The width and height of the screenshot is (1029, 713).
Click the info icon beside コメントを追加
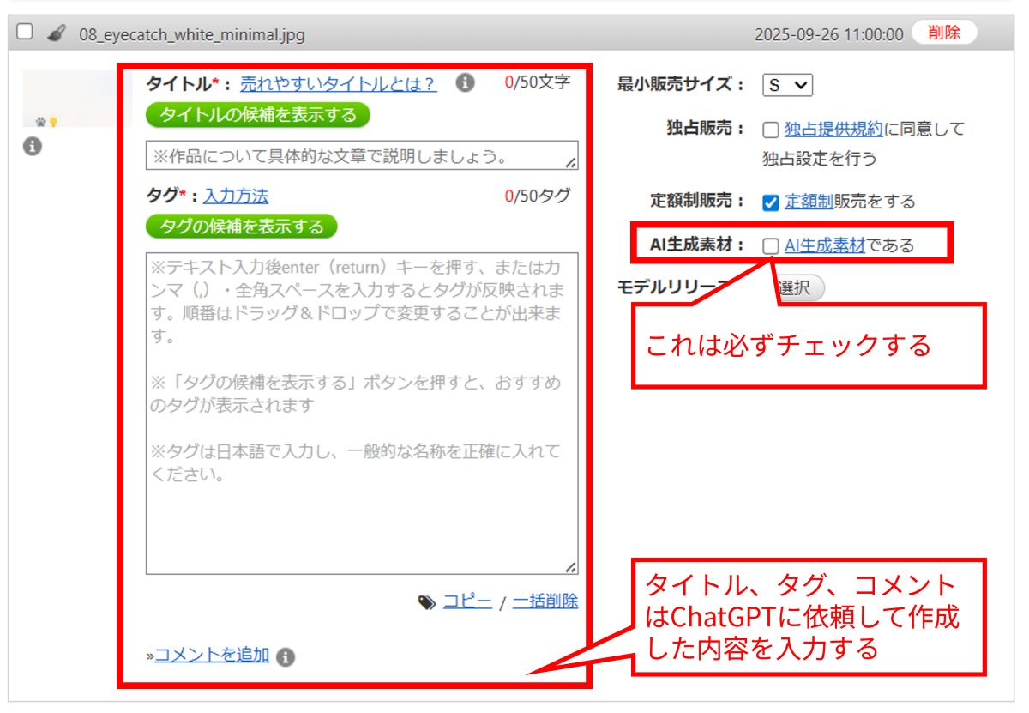pyautogui.click(x=286, y=656)
